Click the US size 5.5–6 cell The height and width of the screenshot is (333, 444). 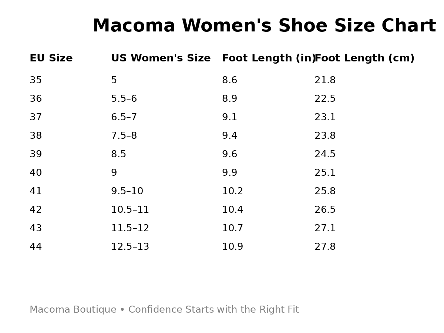click(x=124, y=99)
